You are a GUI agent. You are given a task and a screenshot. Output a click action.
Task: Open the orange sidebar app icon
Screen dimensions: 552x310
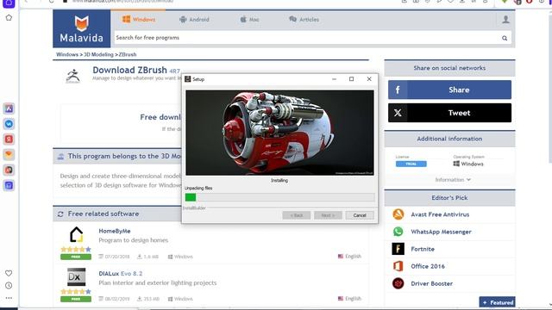pyautogui.click(x=9, y=155)
